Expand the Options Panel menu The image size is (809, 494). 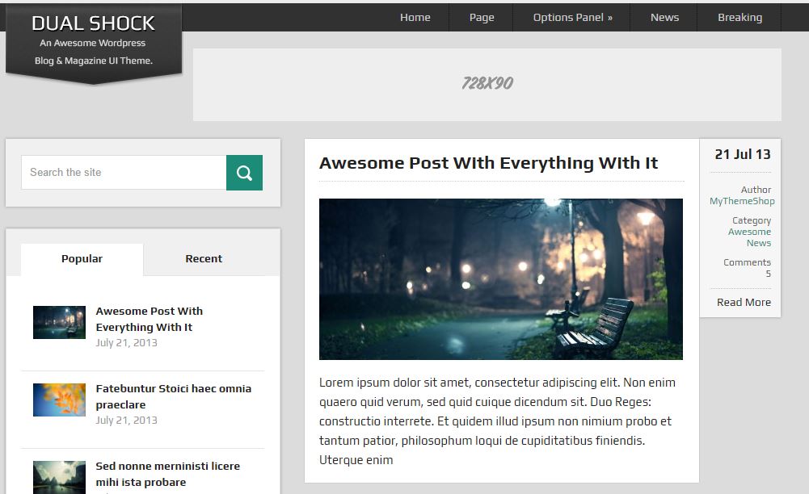(572, 18)
